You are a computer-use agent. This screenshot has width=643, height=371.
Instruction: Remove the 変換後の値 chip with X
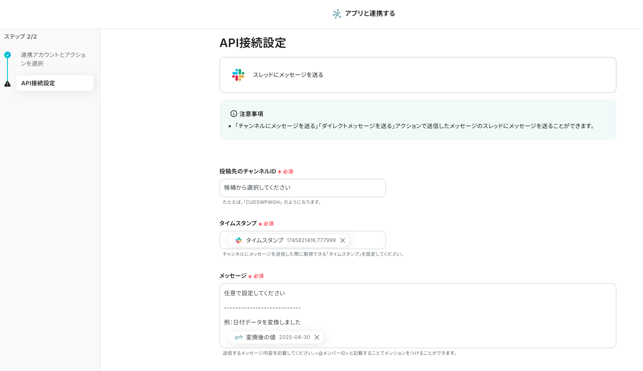point(317,337)
